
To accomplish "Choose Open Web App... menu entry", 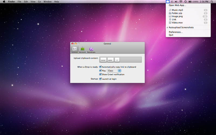I will [x=177, y=5].
